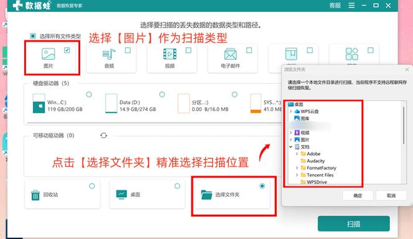Toggle 选择所有文件类型 checkbox
Image resolution: width=413 pixels, height=239 pixels.
click(x=33, y=36)
